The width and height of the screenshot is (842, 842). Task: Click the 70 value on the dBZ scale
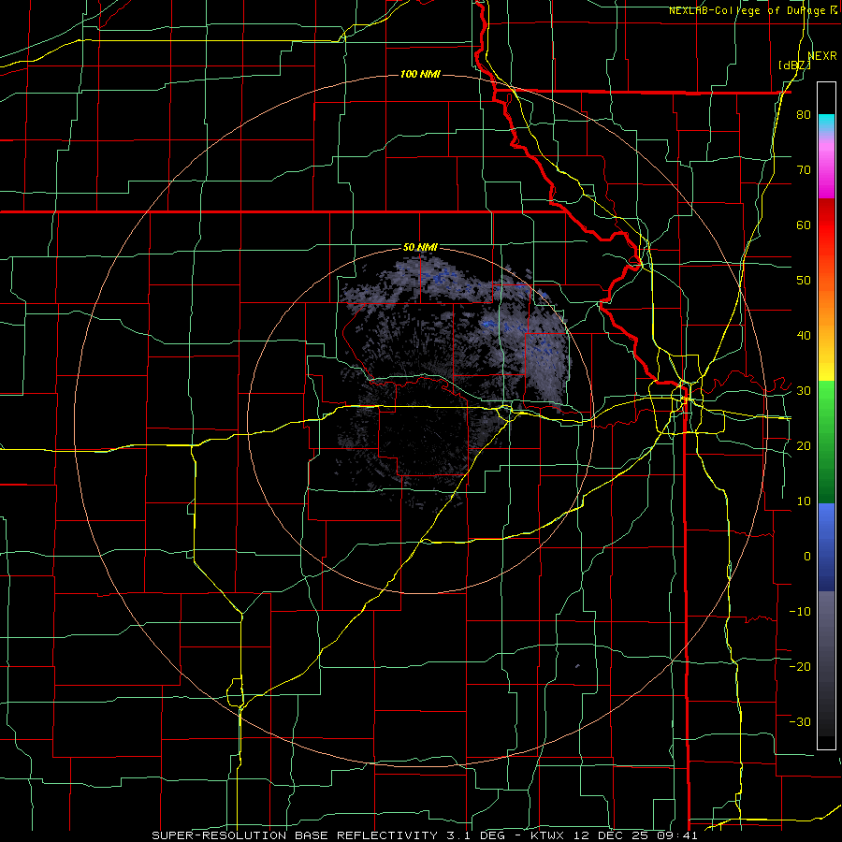pyautogui.click(x=804, y=170)
